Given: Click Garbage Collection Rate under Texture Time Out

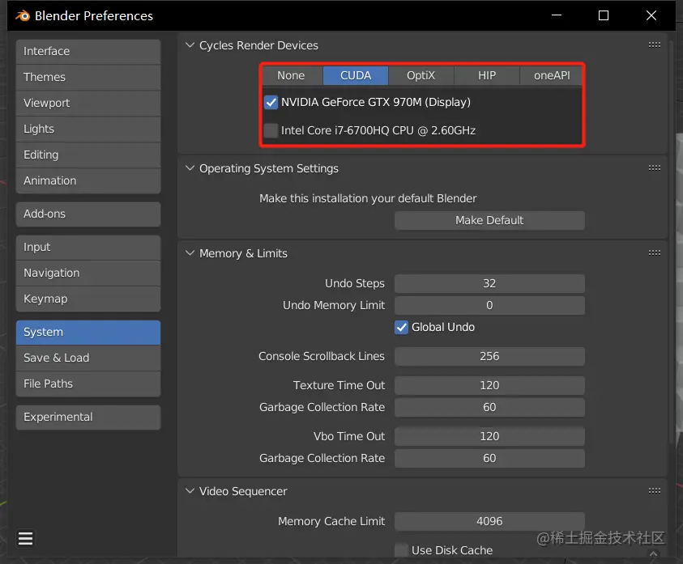Looking at the screenshot, I should coord(489,407).
